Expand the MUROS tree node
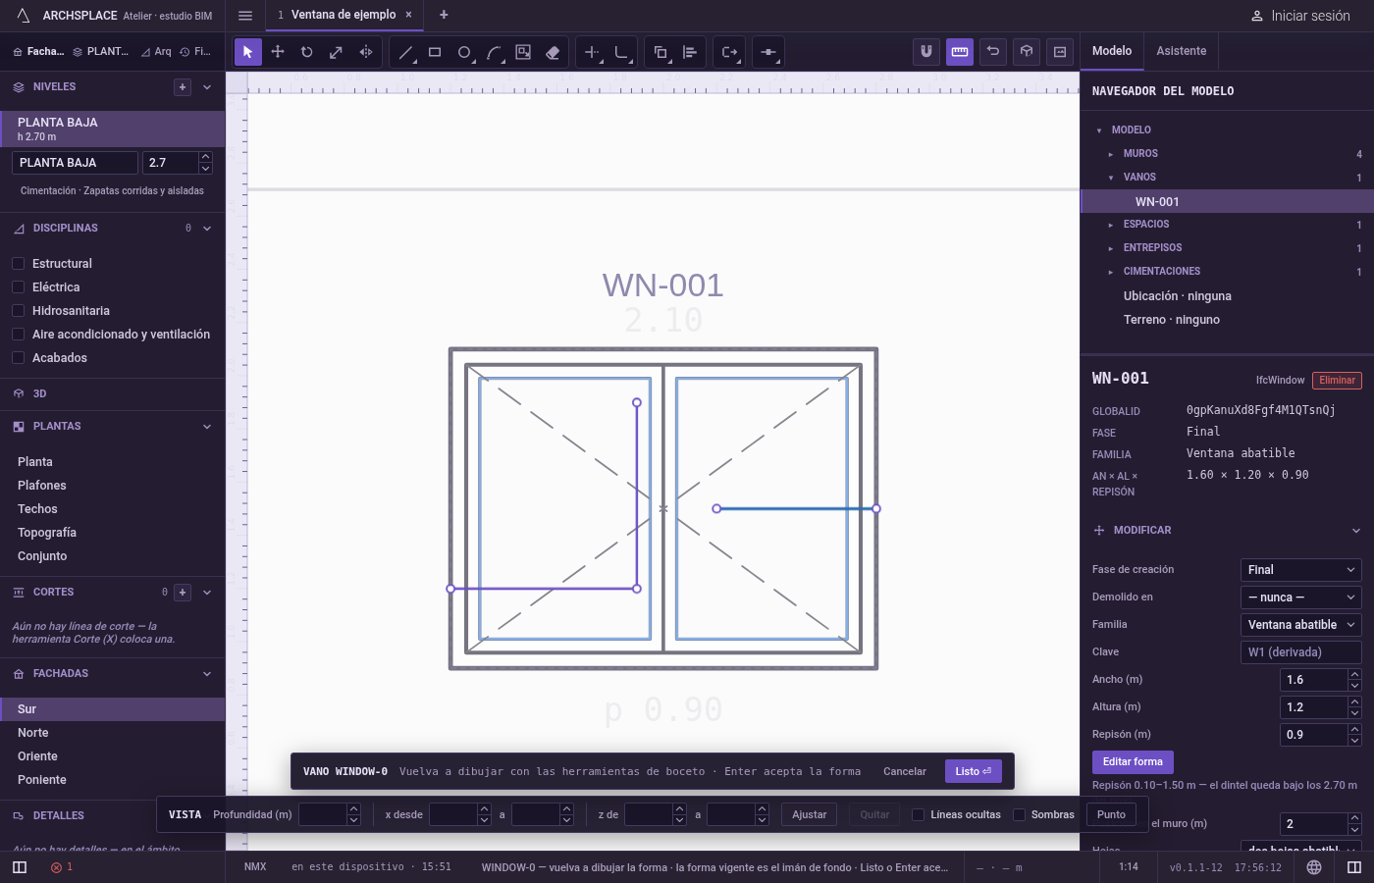1374x883 pixels. pyautogui.click(x=1111, y=154)
